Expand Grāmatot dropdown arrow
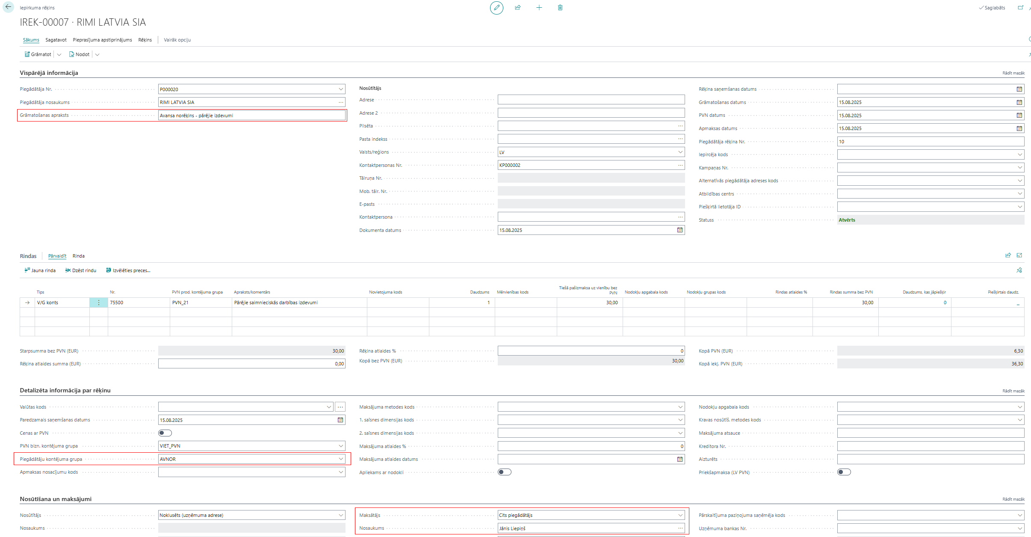The image size is (1031, 537). [x=59, y=54]
